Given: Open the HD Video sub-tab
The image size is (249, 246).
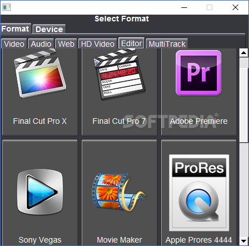Looking at the screenshot, I should (97, 44).
